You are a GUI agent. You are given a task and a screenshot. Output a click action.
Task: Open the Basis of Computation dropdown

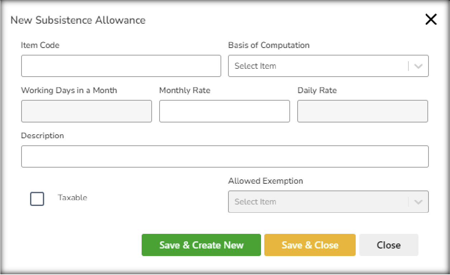(319, 66)
